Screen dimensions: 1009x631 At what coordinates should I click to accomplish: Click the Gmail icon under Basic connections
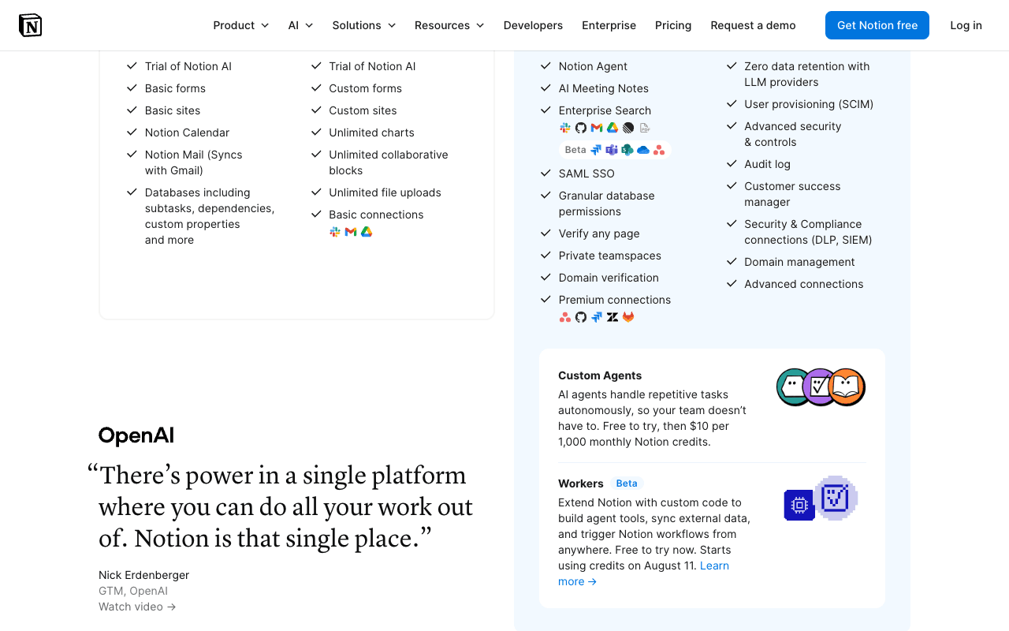click(x=351, y=232)
